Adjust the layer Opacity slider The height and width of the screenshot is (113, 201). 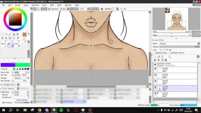(180, 47)
